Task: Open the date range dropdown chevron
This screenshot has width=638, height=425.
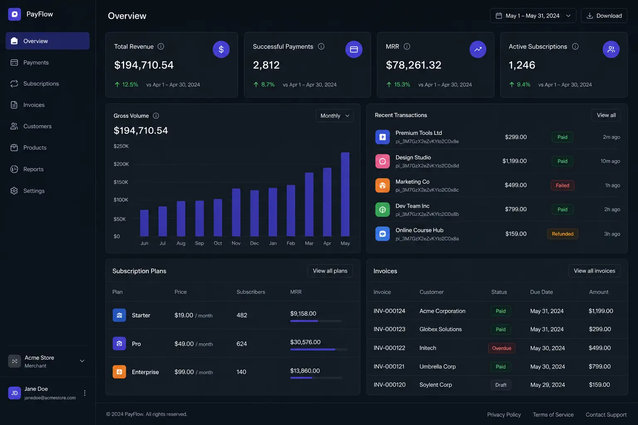Action: point(568,16)
